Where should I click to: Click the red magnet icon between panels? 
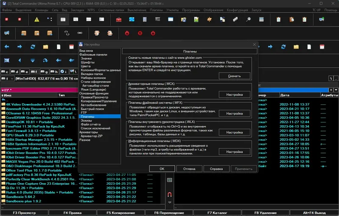point(169,195)
